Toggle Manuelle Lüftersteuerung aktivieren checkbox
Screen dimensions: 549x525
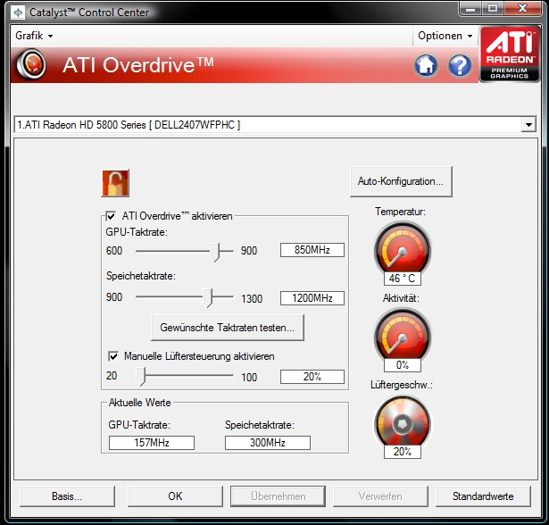tap(113, 356)
